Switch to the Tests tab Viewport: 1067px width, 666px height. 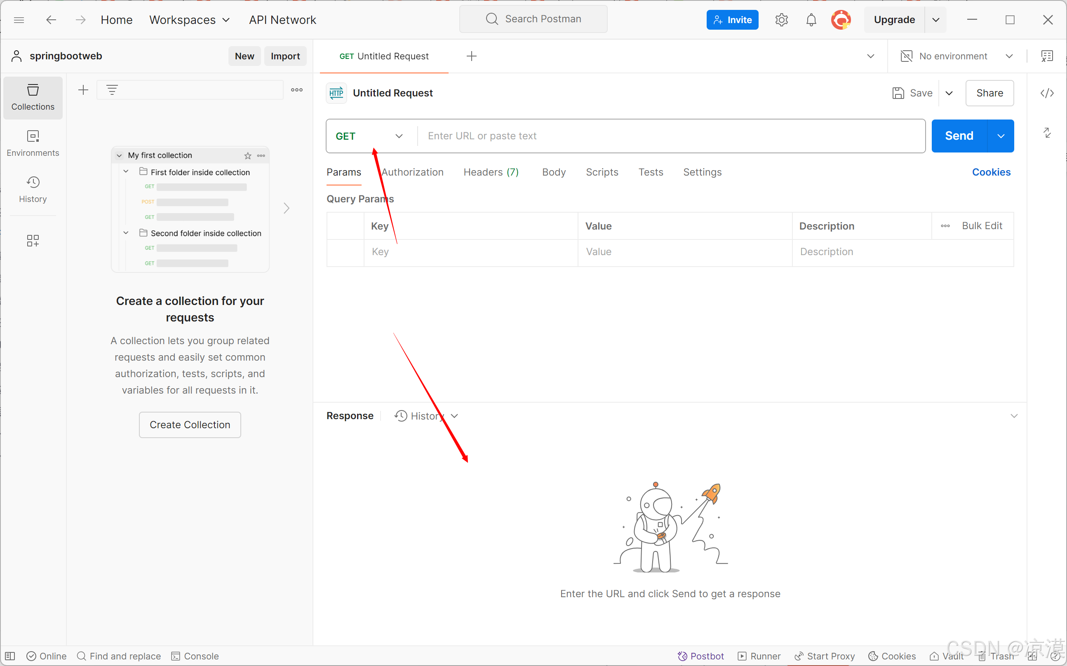pos(651,172)
